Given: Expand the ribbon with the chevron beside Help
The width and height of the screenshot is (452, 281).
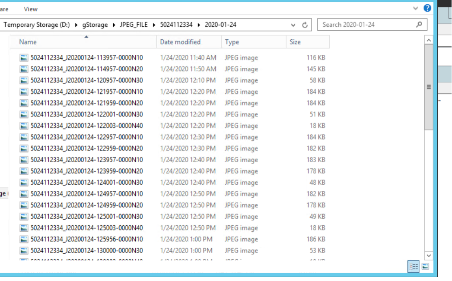Looking at the screenshot, I should [x=415, y=8].
